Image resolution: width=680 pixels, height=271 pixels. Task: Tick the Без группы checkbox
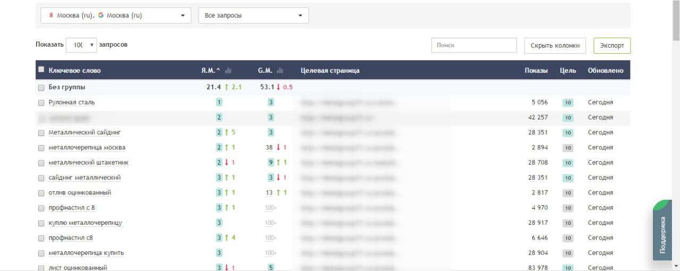(41, 88)
